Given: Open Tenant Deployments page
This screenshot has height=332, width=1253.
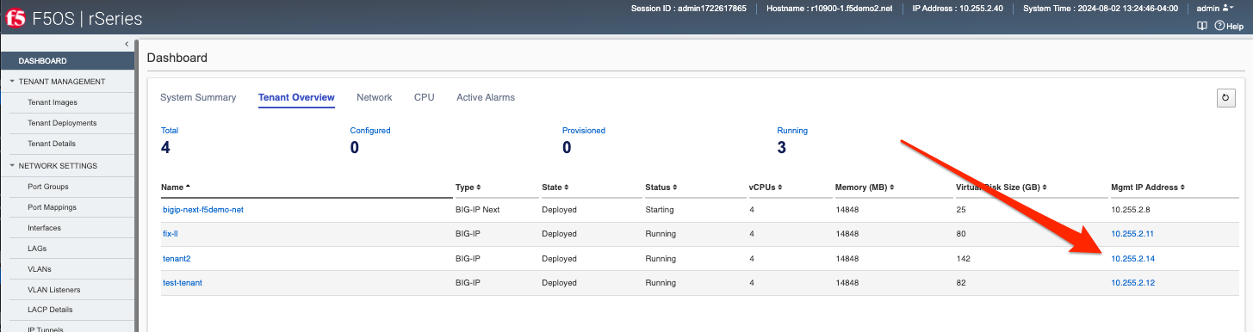Looking at the screenshot, I should click(x=62, y=123).
